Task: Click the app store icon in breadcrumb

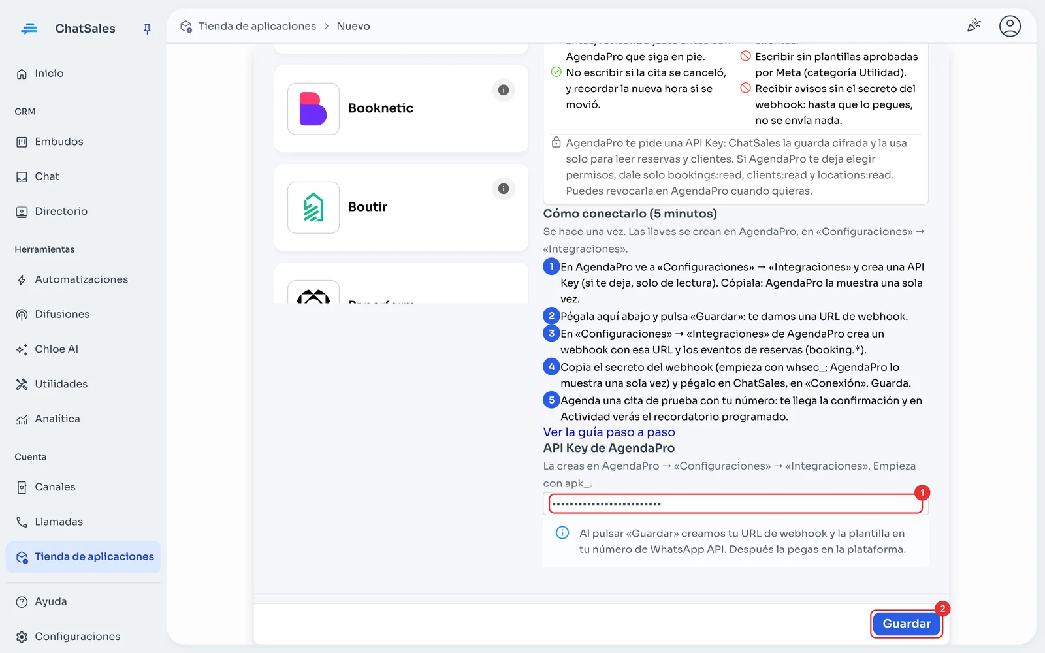Action: [186, 26]
